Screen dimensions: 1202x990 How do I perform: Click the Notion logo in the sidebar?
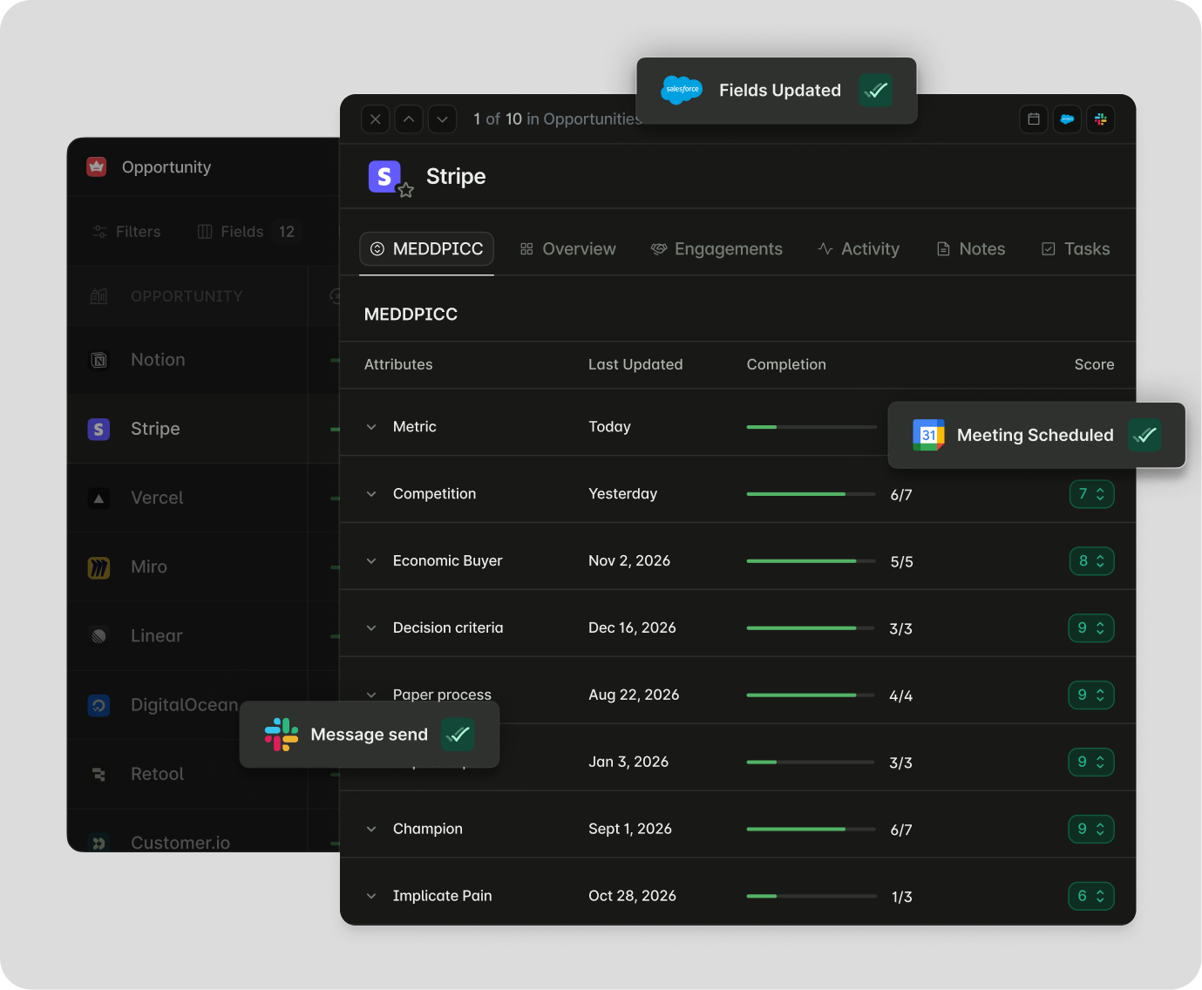[98, 359]
